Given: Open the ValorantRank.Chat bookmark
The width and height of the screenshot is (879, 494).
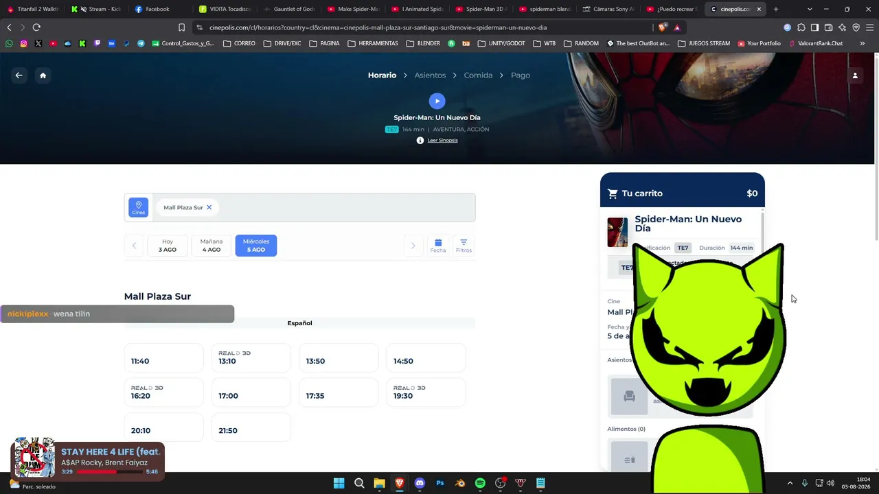Looking at the screenshot, I should click(816, 43).
